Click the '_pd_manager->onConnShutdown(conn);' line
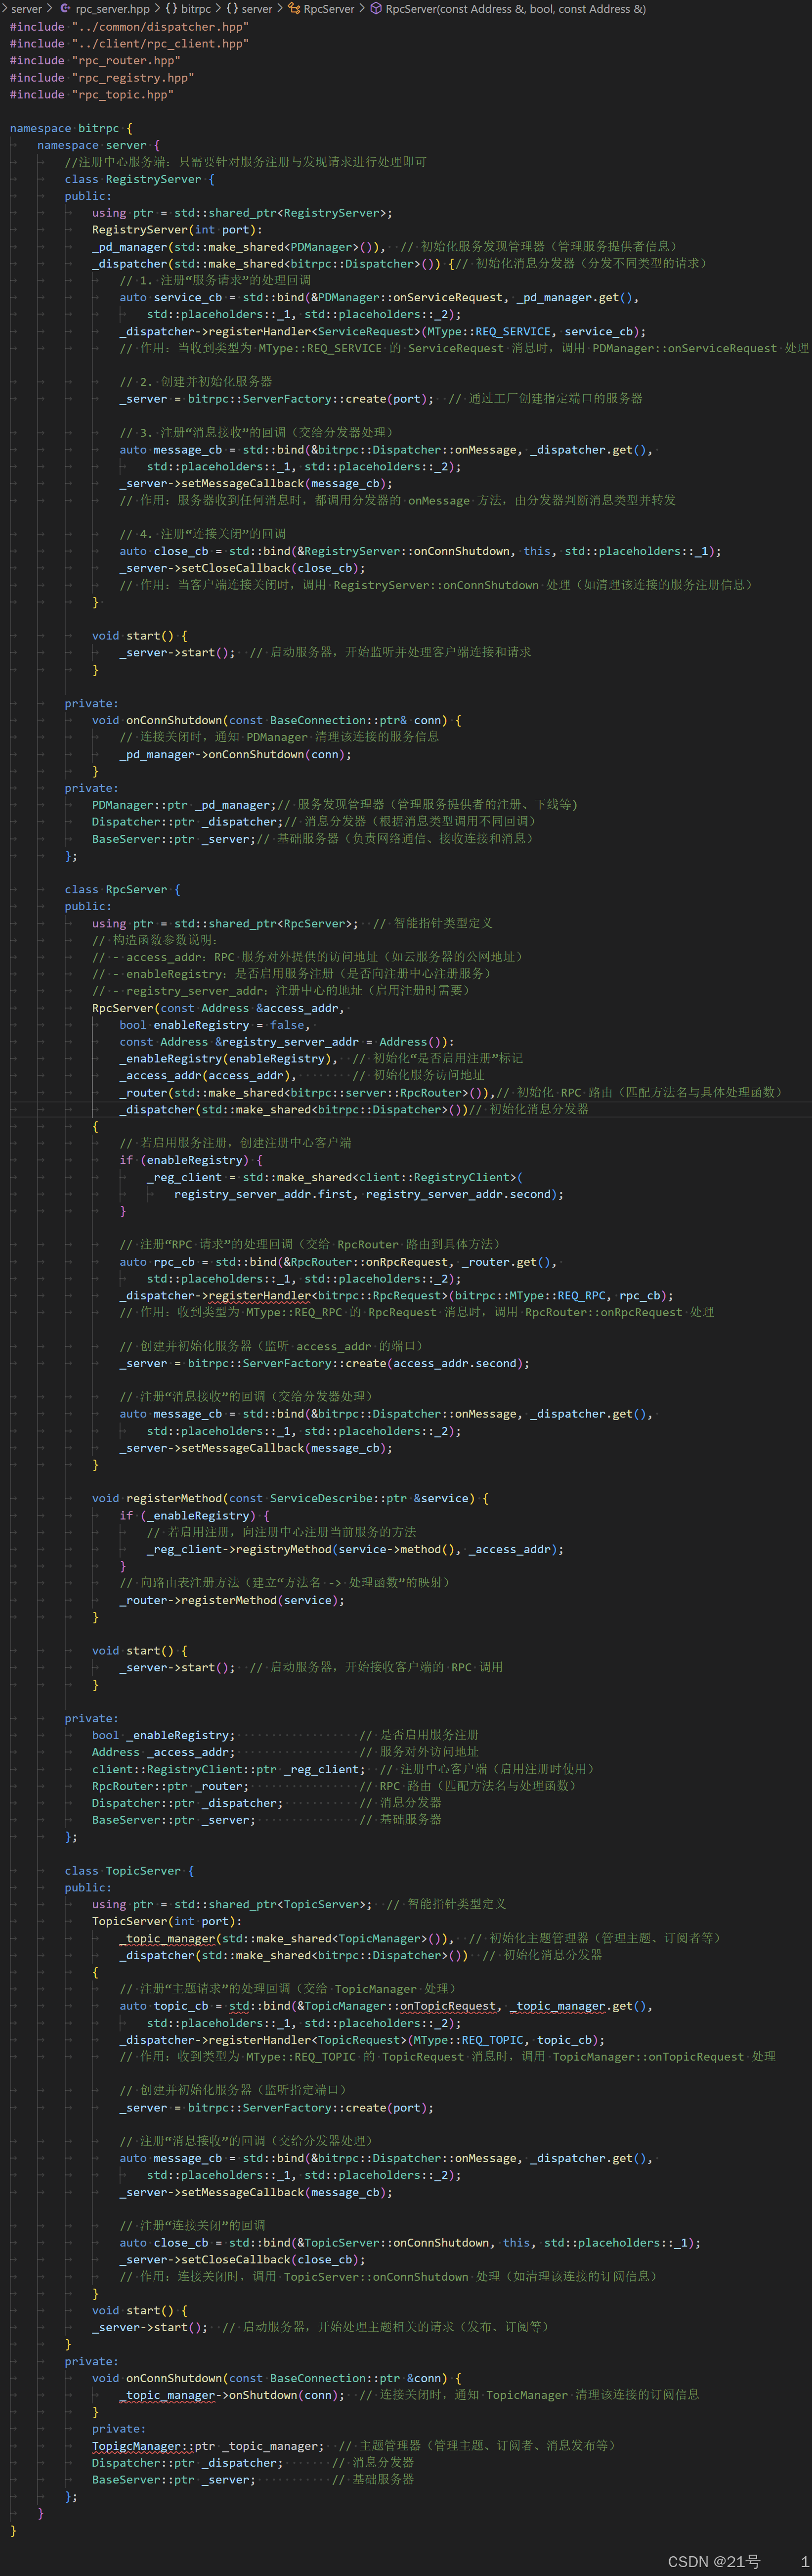The width and height of the screenshot is (812, 2576). click(235, 755)
